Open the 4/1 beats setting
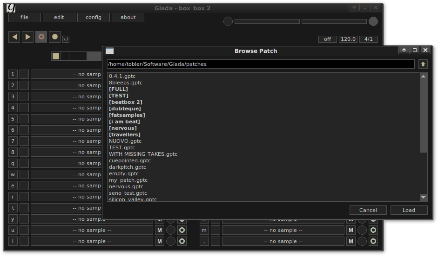The height and width of the screenshot is (256, 438). (369, 39)
